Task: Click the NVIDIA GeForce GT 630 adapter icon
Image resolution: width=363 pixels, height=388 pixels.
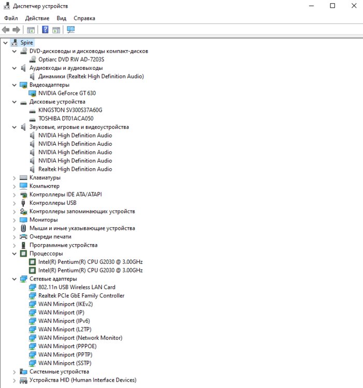Action: coord(33,93)
